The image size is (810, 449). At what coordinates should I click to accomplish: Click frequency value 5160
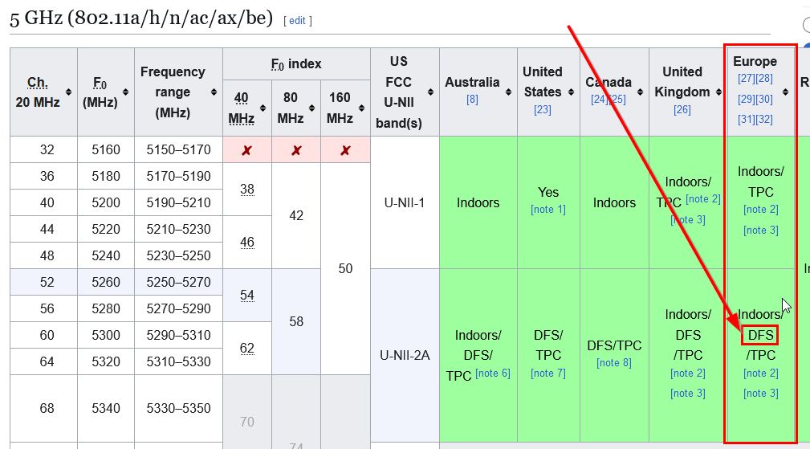point(106,150)
